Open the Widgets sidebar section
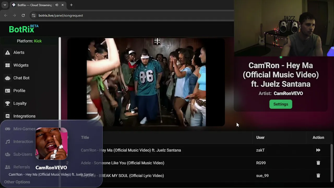Viewport: 334px width, 188px height. [21, 65]
